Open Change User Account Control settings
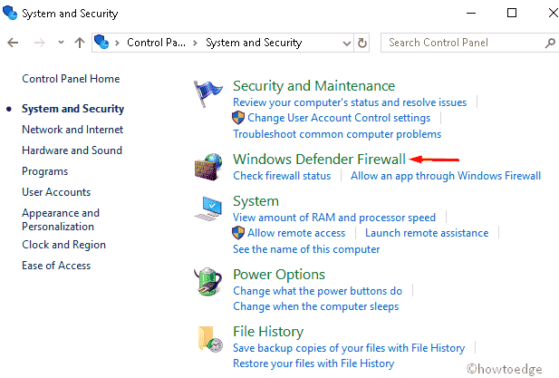Screen dimensions: 559x378 pos(339,118)
